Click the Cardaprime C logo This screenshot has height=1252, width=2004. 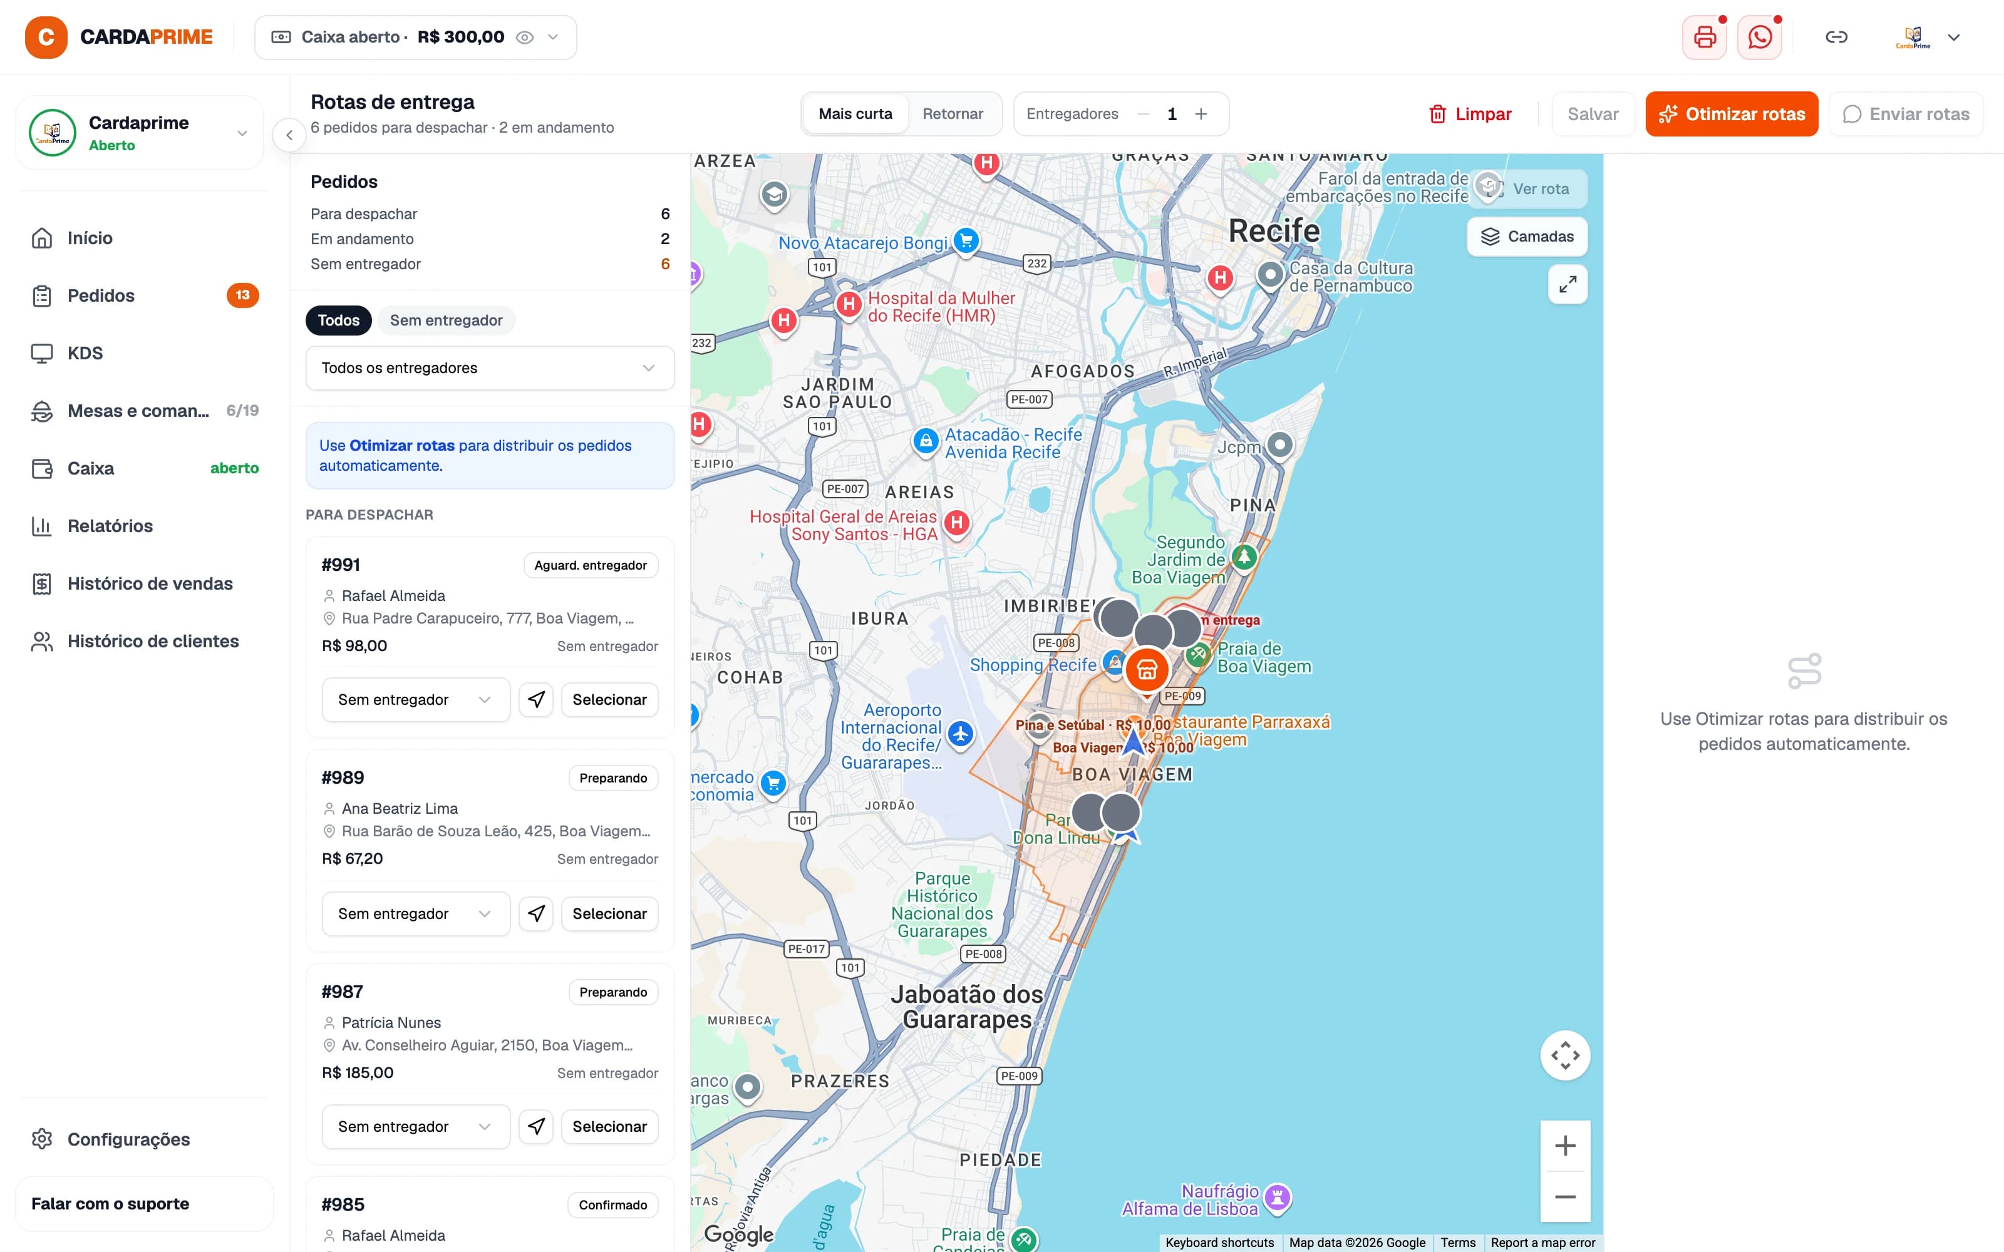[x=46, y=38]
